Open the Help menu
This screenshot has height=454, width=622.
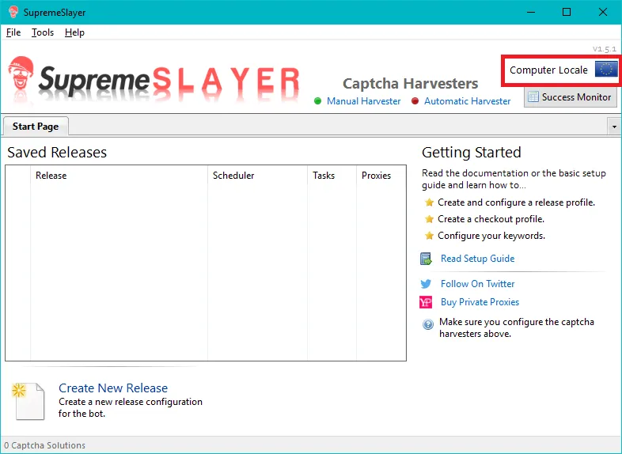click(74, 32)
